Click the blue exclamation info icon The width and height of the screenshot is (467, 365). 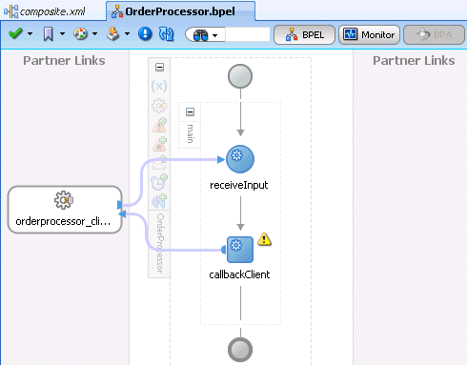[x=145, y=33]
